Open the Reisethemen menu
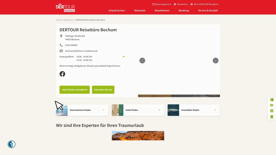The image size is (276, 155). pos(162,11)
